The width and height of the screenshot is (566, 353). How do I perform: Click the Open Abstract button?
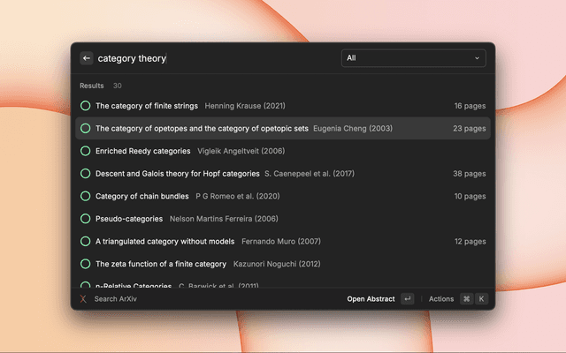click(370, 299)
